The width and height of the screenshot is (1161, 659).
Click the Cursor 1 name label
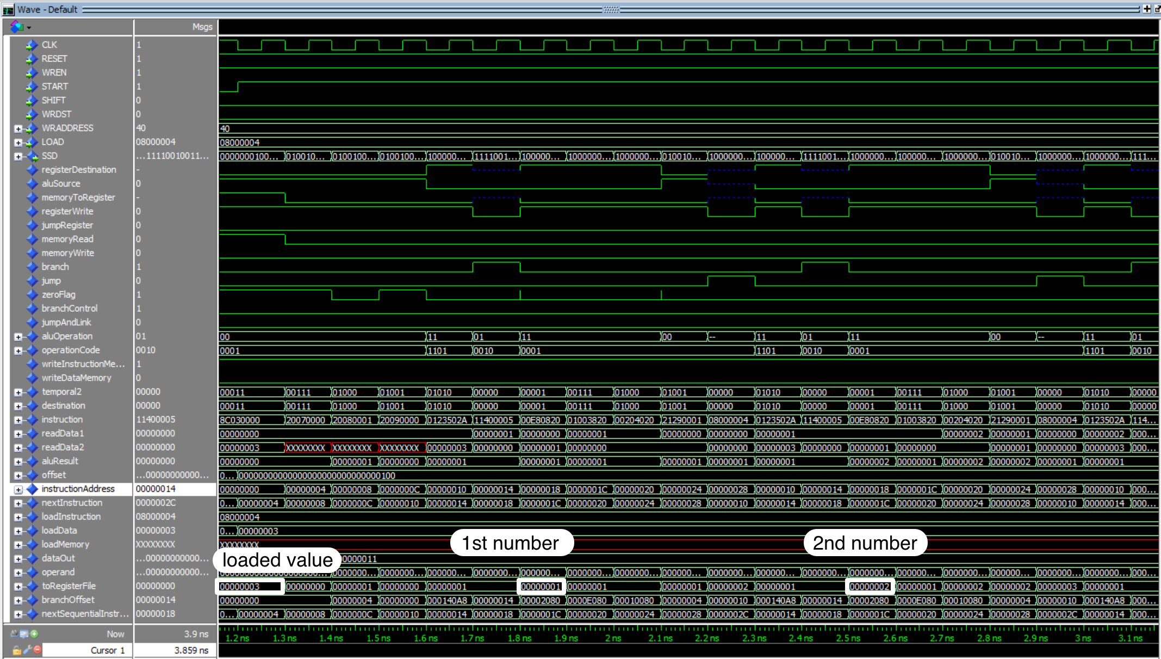pos(107,650)
